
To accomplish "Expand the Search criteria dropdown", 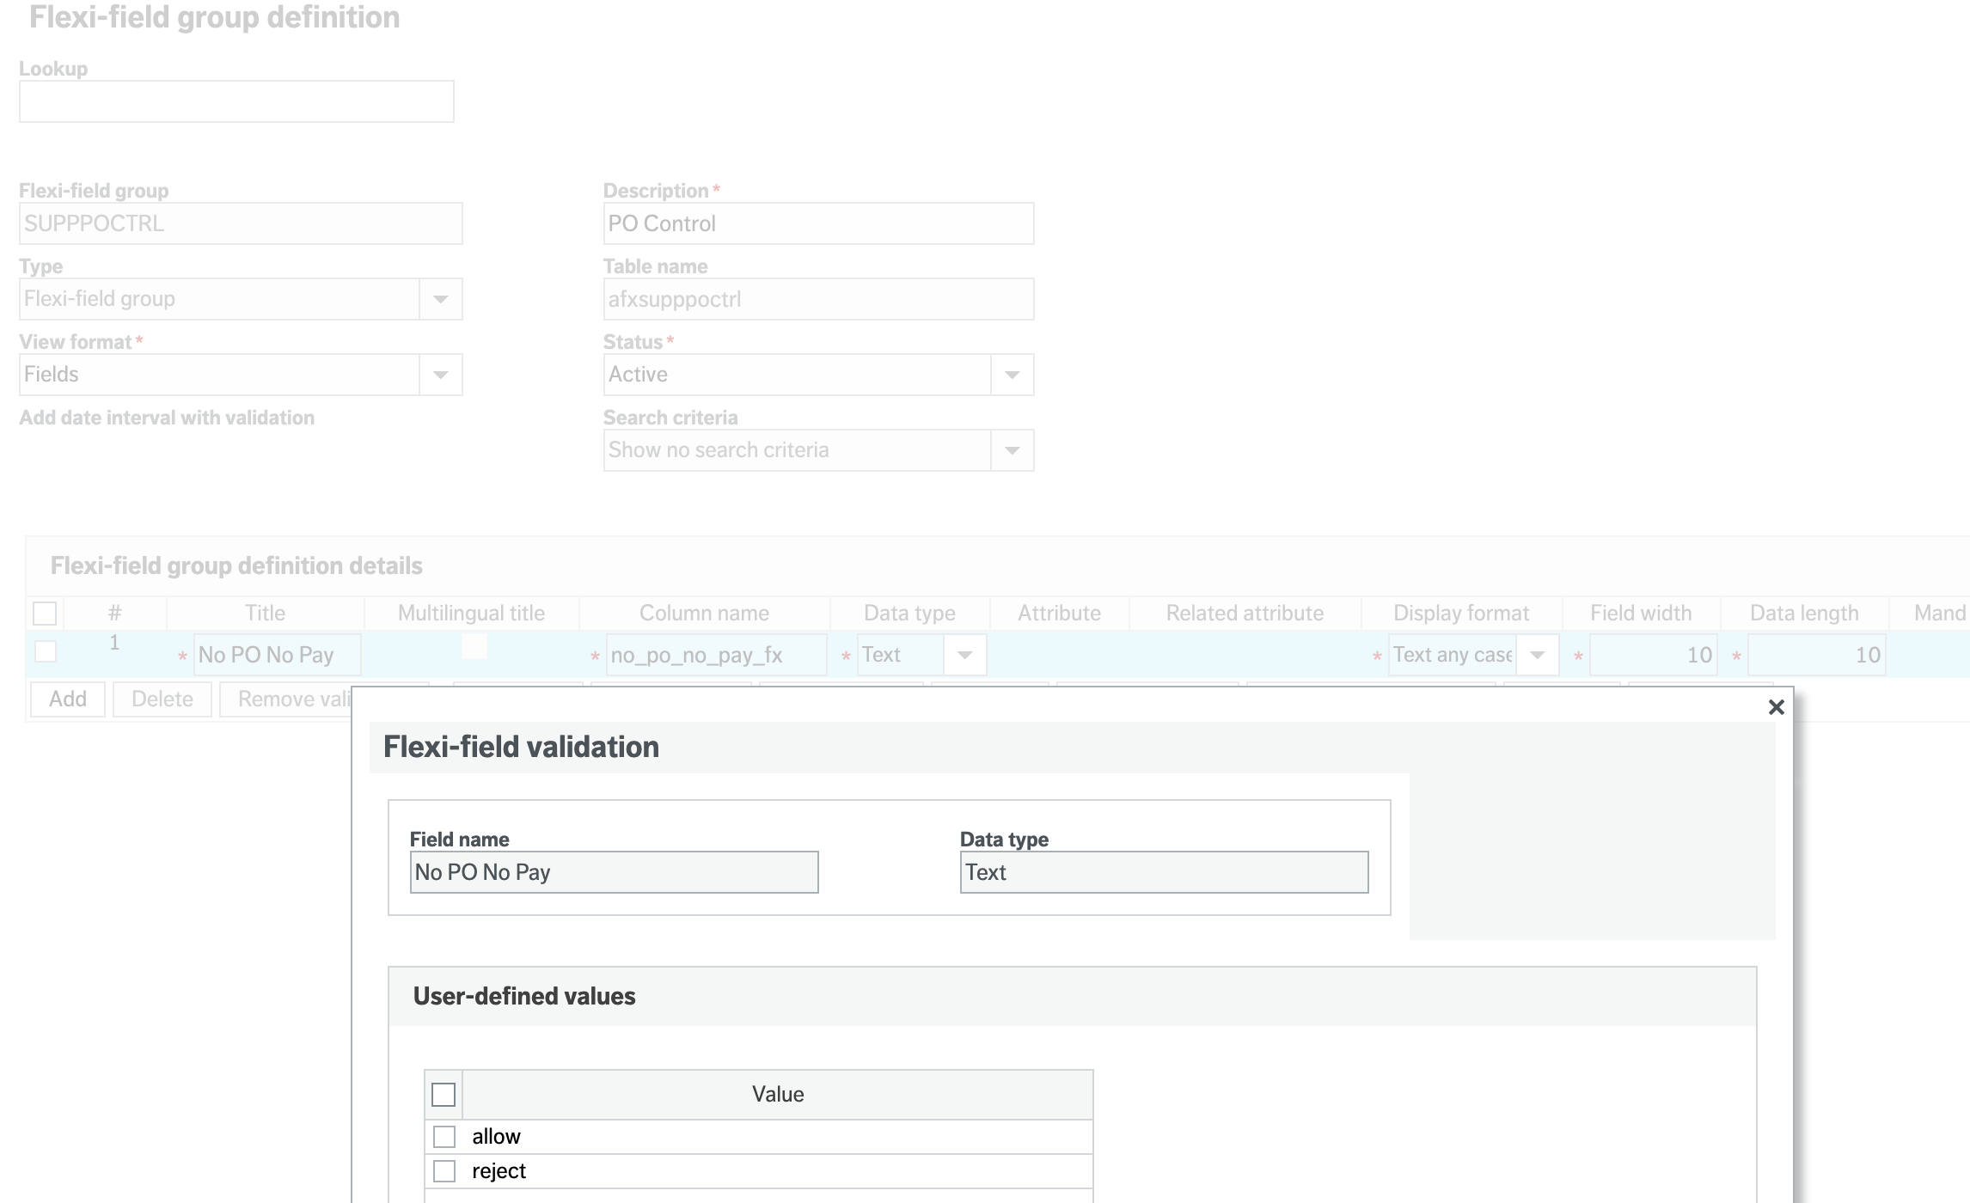I will (x=1012, y=450).
